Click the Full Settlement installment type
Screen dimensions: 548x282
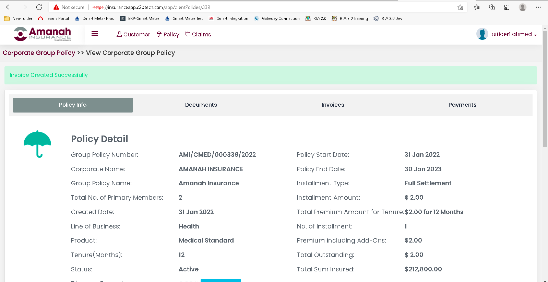tap(428, 183)
